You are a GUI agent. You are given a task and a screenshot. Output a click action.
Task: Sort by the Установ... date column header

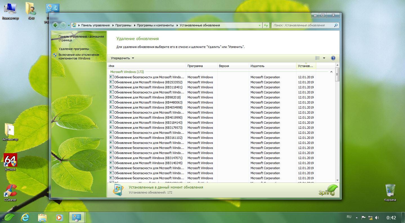pyautogui.click(x=306, y=66)
